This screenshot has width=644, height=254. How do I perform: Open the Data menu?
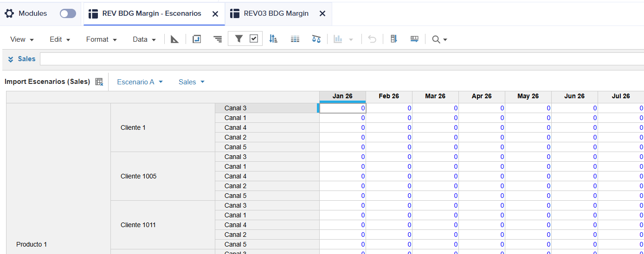[x=144, y=39]
